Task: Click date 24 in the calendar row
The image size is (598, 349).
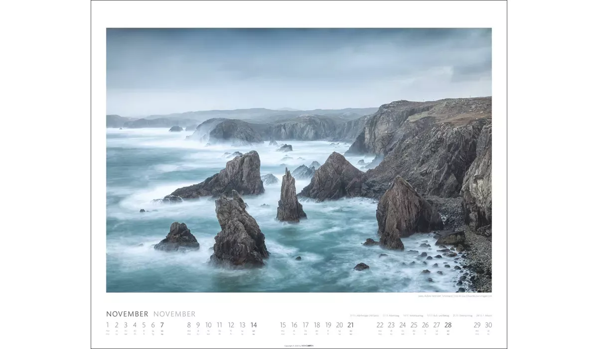Action: [403, 325]
